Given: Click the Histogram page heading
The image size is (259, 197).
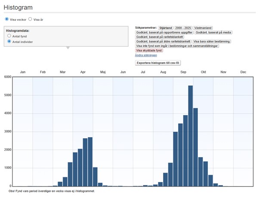Looking at the screenshot, I should coord(18,8).
